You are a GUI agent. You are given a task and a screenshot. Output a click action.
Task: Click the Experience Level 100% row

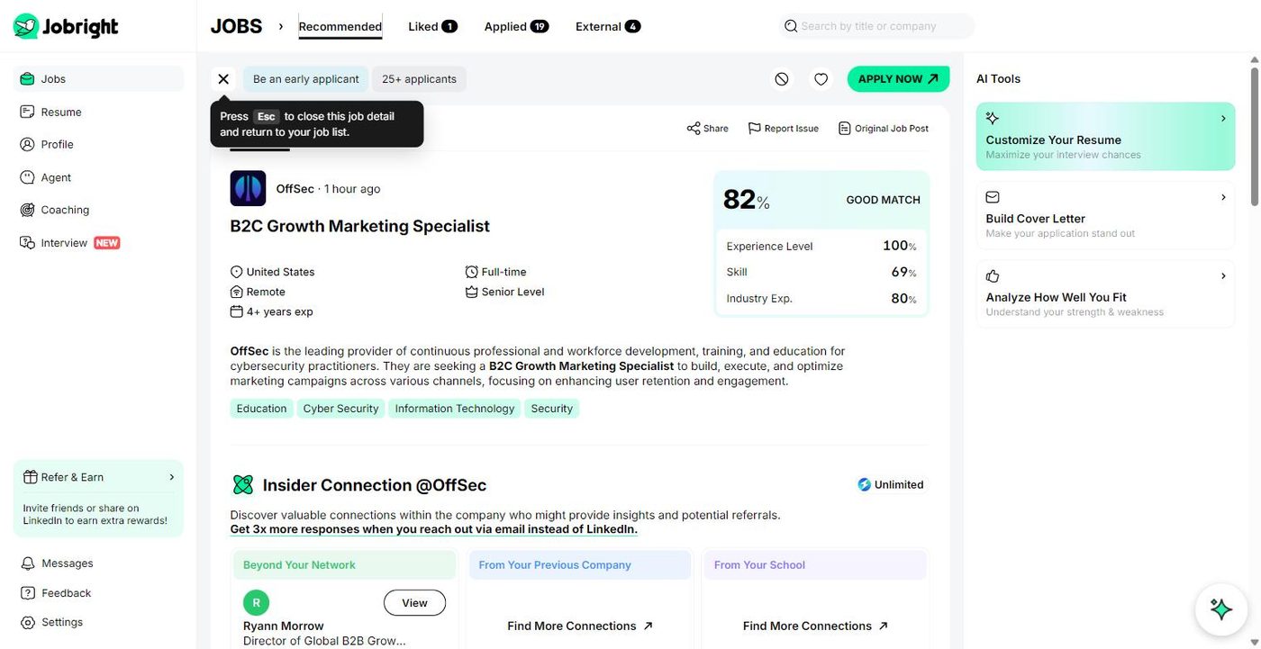[x=821, y=246]
